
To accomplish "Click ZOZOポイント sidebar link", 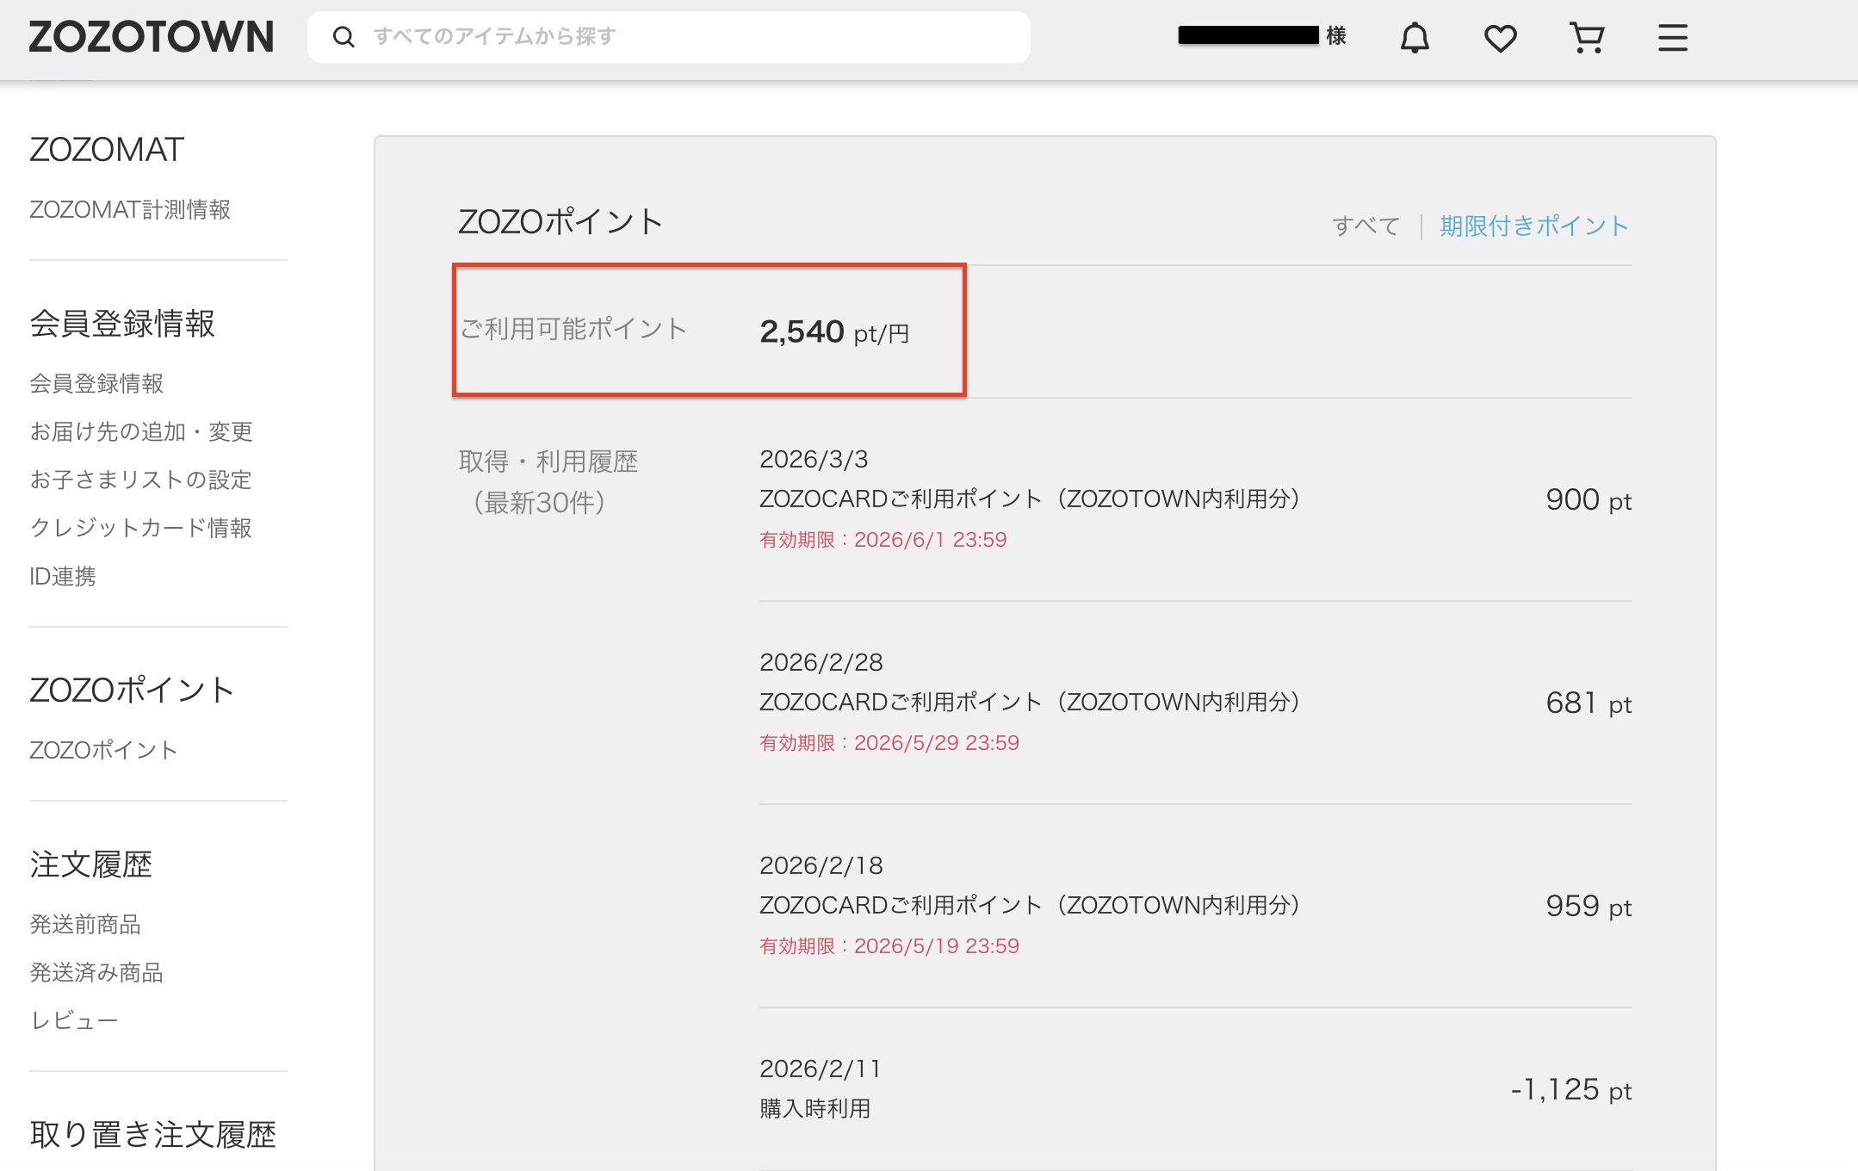I will click(103, 750).
